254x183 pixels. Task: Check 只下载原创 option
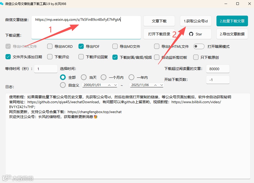pyautogui.click(x=196, y=57)
